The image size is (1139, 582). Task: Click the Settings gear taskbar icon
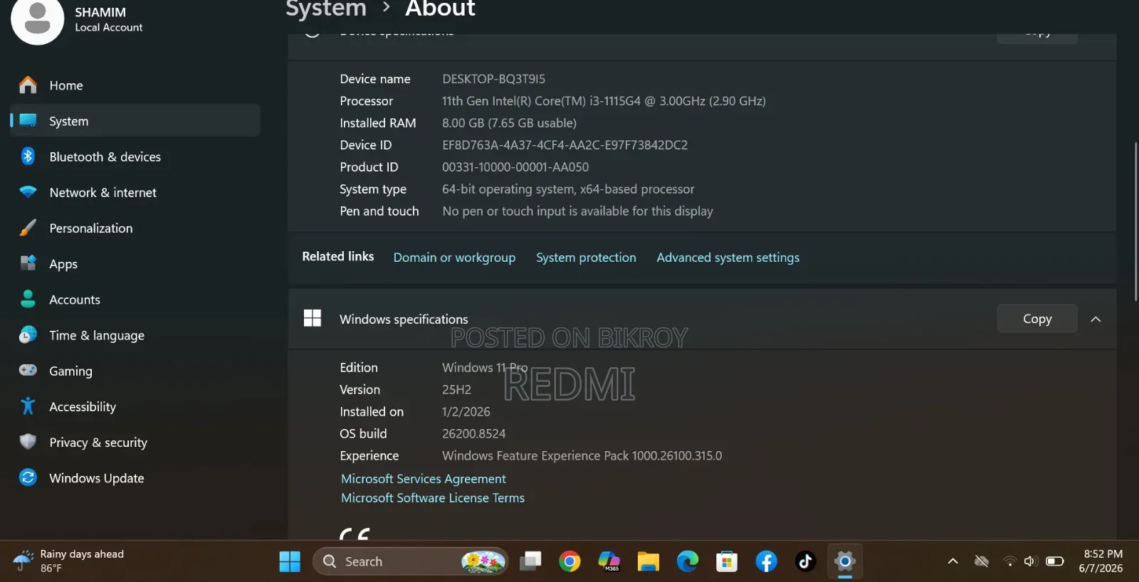tap(845, 561)
